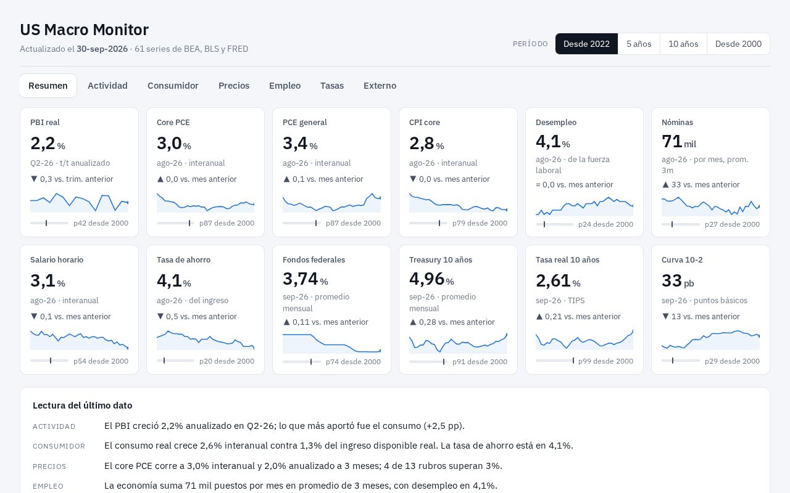This screenshot has height=493, width=790.
Task: Click the Fondos federales sparkline chart
Action: (331, 343)
